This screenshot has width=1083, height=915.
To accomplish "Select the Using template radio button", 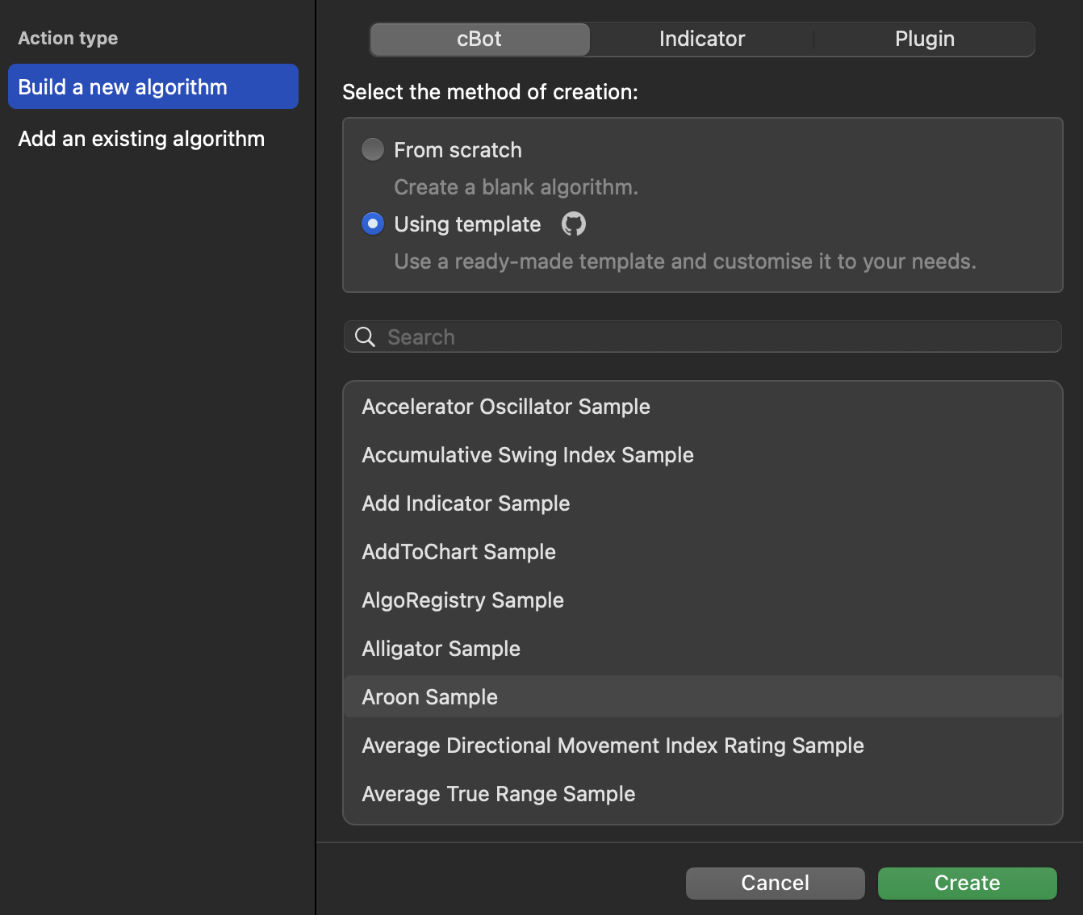I will [x=373, y=224].
